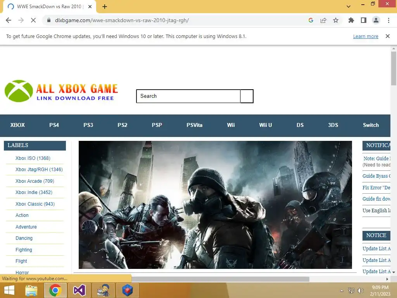Open the Chrome profile avatar
The image size is (397, 298).
376,20
